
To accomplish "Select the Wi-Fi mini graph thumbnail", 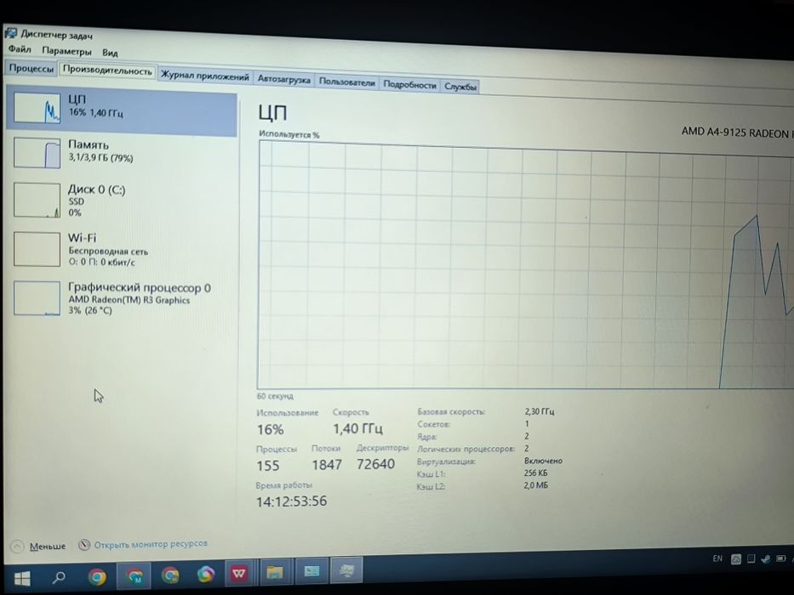I will coord(37,249).
